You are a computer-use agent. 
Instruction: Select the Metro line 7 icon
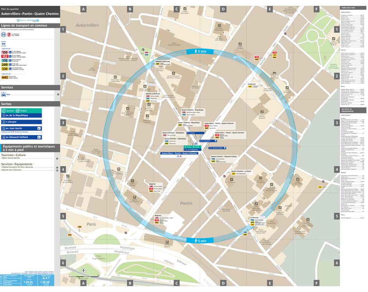[9, 34]
